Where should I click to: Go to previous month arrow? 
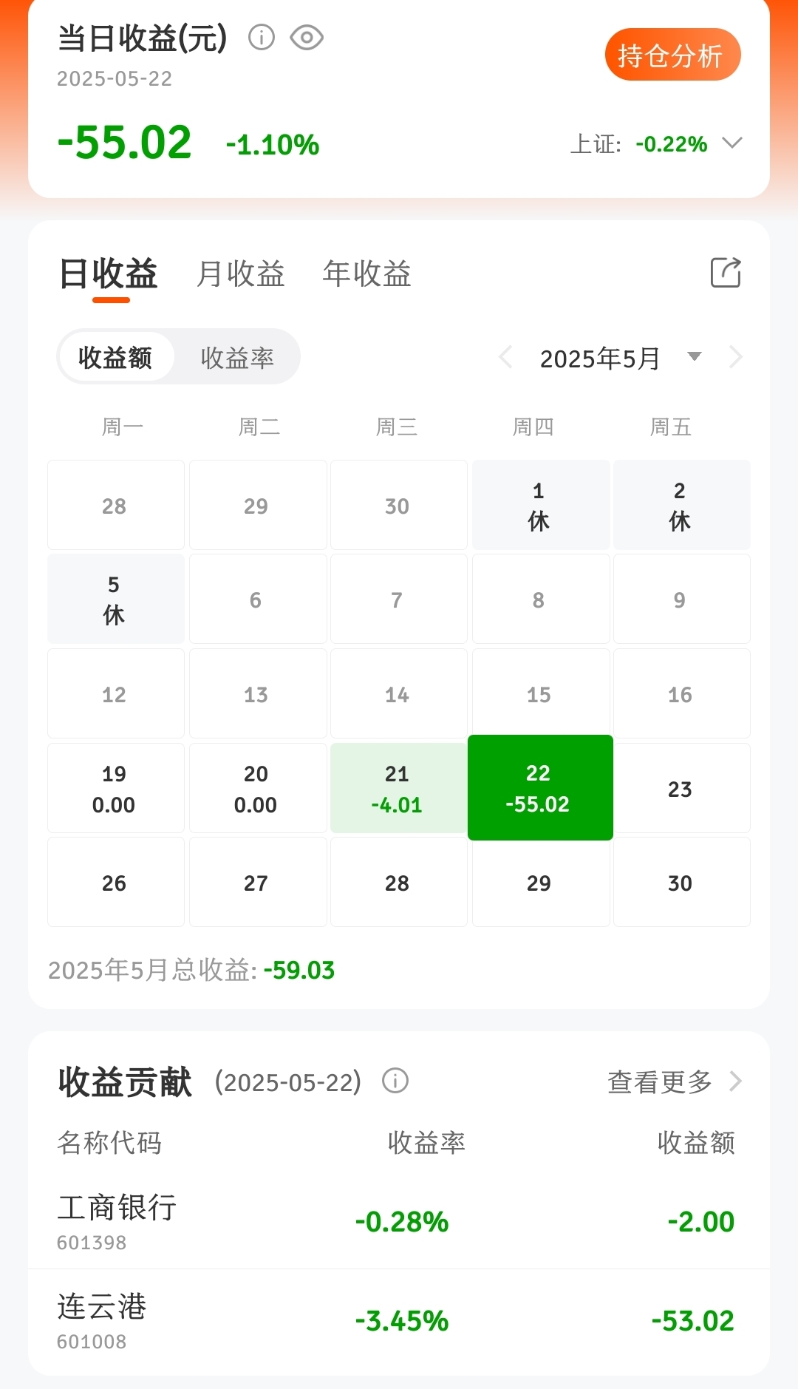[x=506, y=358]
